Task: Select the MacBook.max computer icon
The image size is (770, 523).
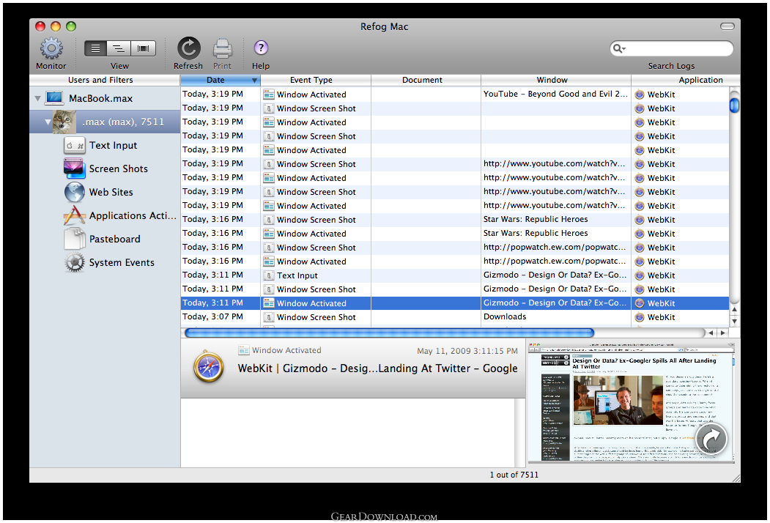Action: [x=54, y=98]
